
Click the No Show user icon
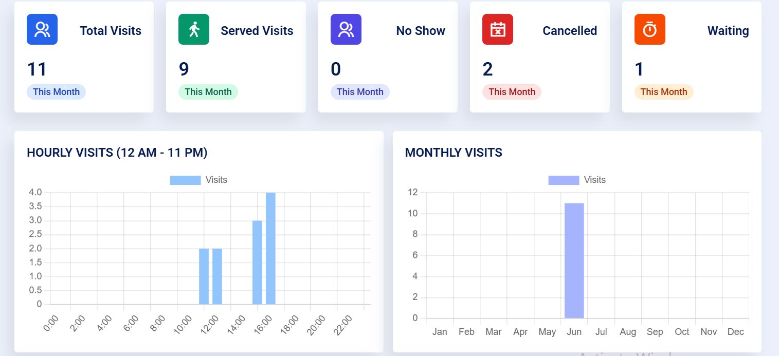tap(346, 29)
